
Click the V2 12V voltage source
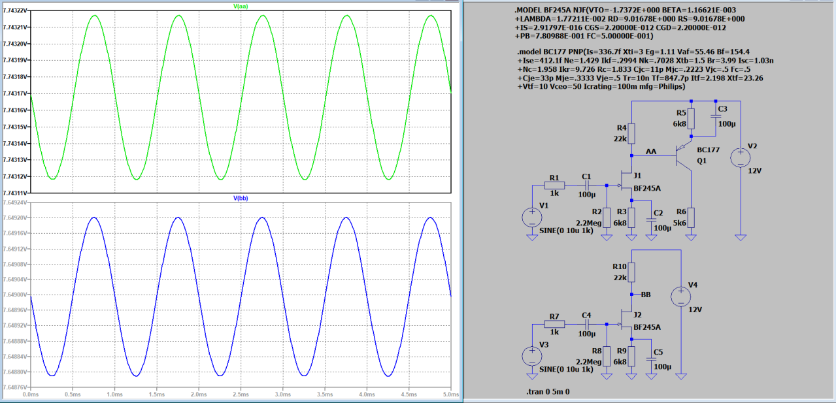pos(740,157)
